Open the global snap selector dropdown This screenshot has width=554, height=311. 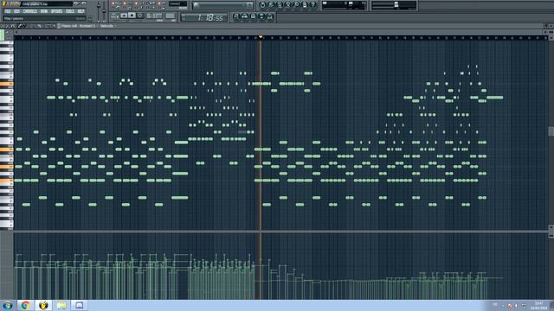[177, 3]
